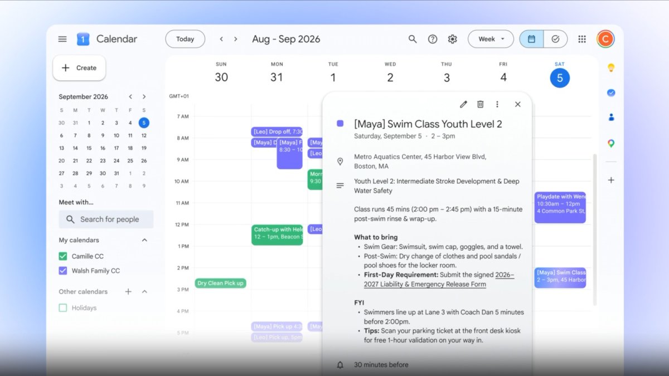Select Tuesday 1 column header

coord(333,74)
